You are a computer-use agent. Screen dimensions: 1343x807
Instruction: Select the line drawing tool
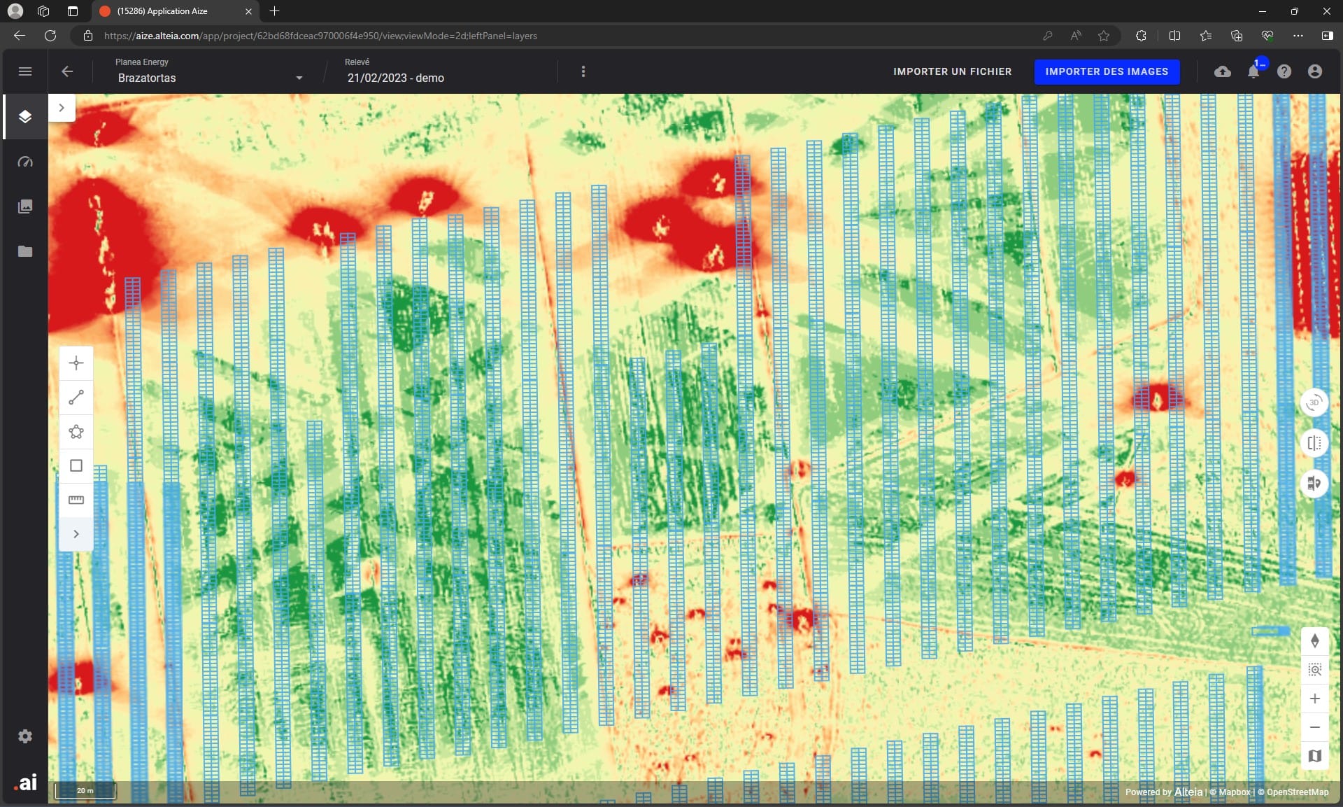76,398
